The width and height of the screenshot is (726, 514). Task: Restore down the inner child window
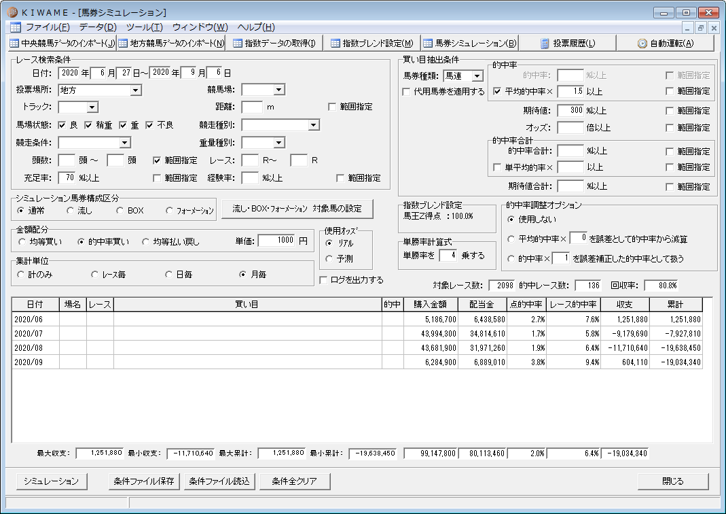point(701,29)
